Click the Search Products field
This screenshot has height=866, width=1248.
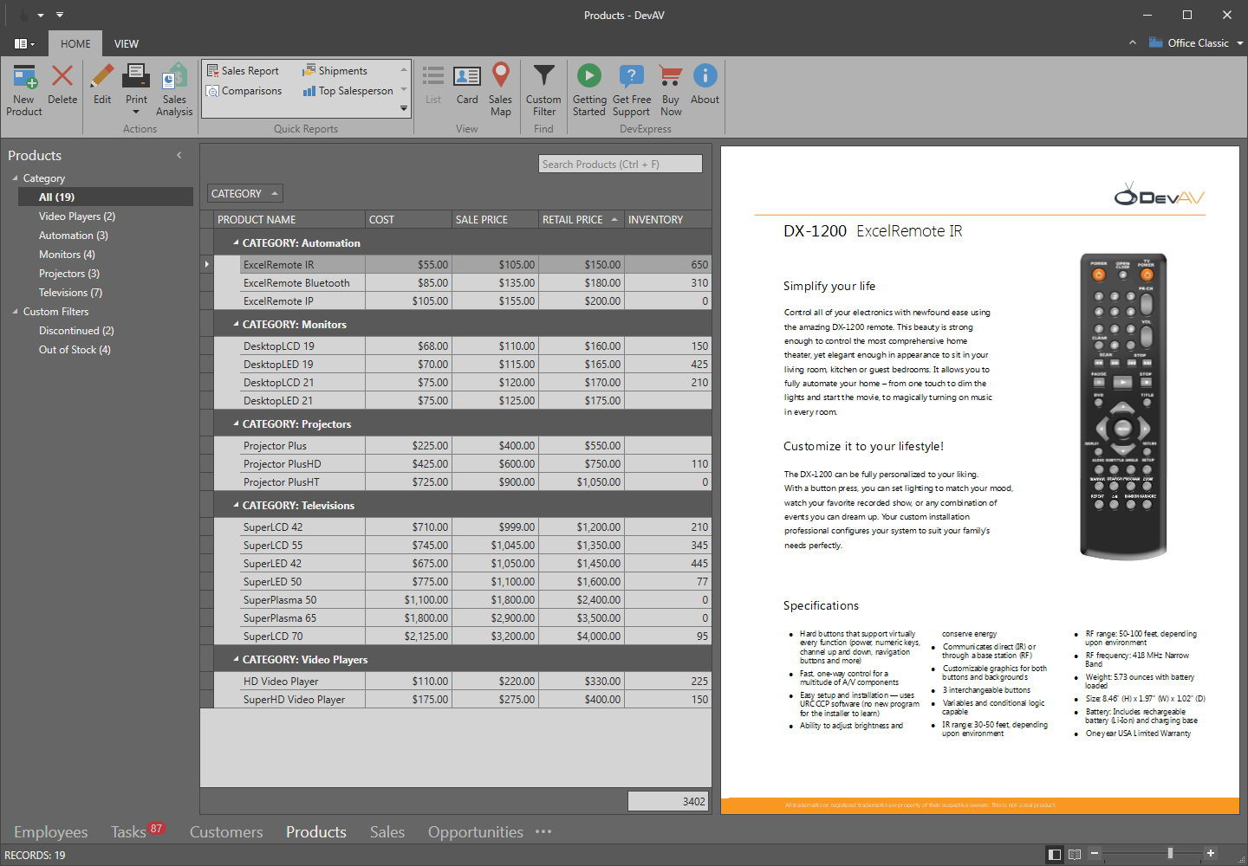pyautogui.click(x=620, y=164)
